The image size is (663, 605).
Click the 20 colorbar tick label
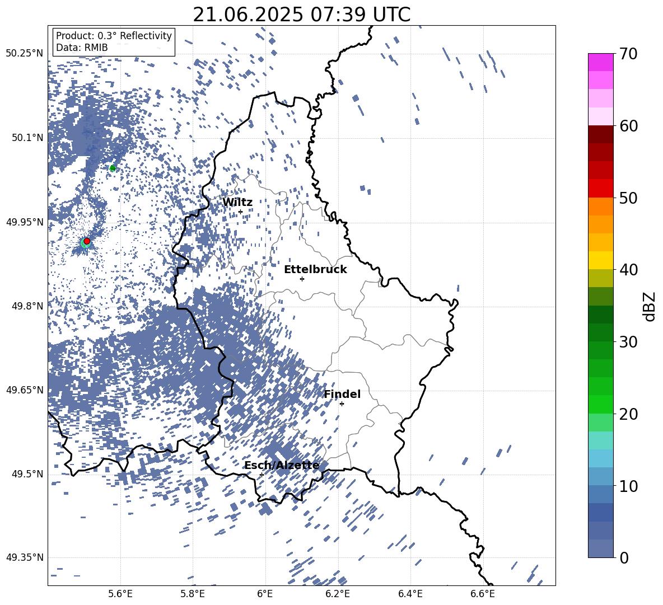(628, 414)
